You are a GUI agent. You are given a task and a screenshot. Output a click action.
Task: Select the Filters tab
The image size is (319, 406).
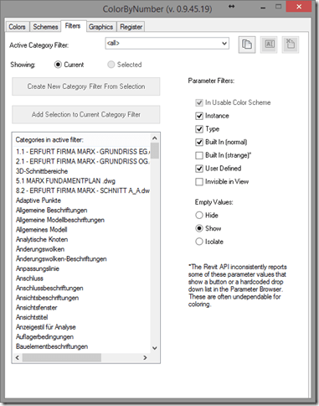tap(73, 26)
